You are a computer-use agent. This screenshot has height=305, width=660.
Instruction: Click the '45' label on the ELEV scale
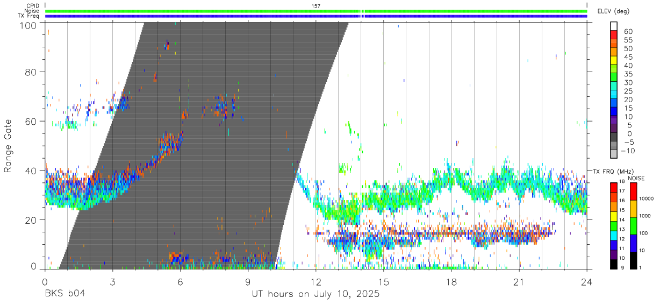tap(627, 57)
